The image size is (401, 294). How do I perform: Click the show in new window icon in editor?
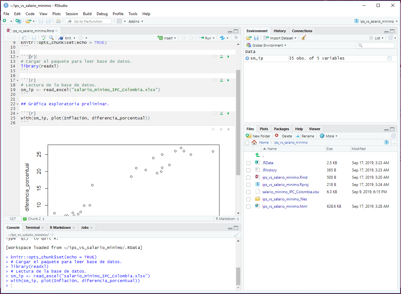24,38
